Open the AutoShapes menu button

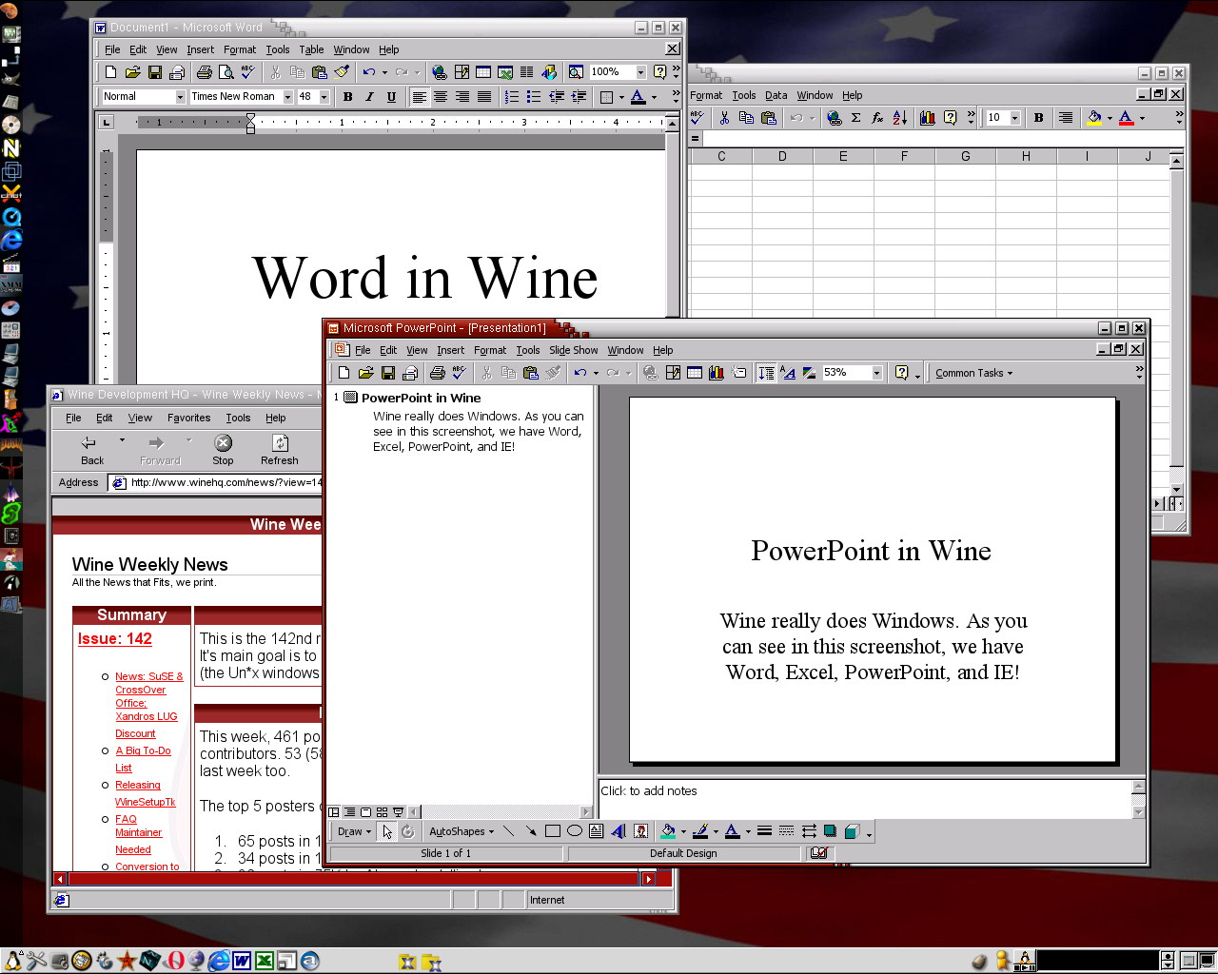[461, 831]
